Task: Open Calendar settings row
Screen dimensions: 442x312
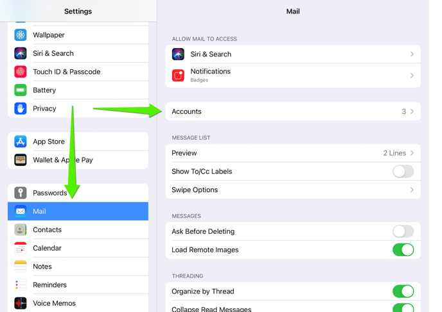Action: pyautogui.click(x=78, y=248)
